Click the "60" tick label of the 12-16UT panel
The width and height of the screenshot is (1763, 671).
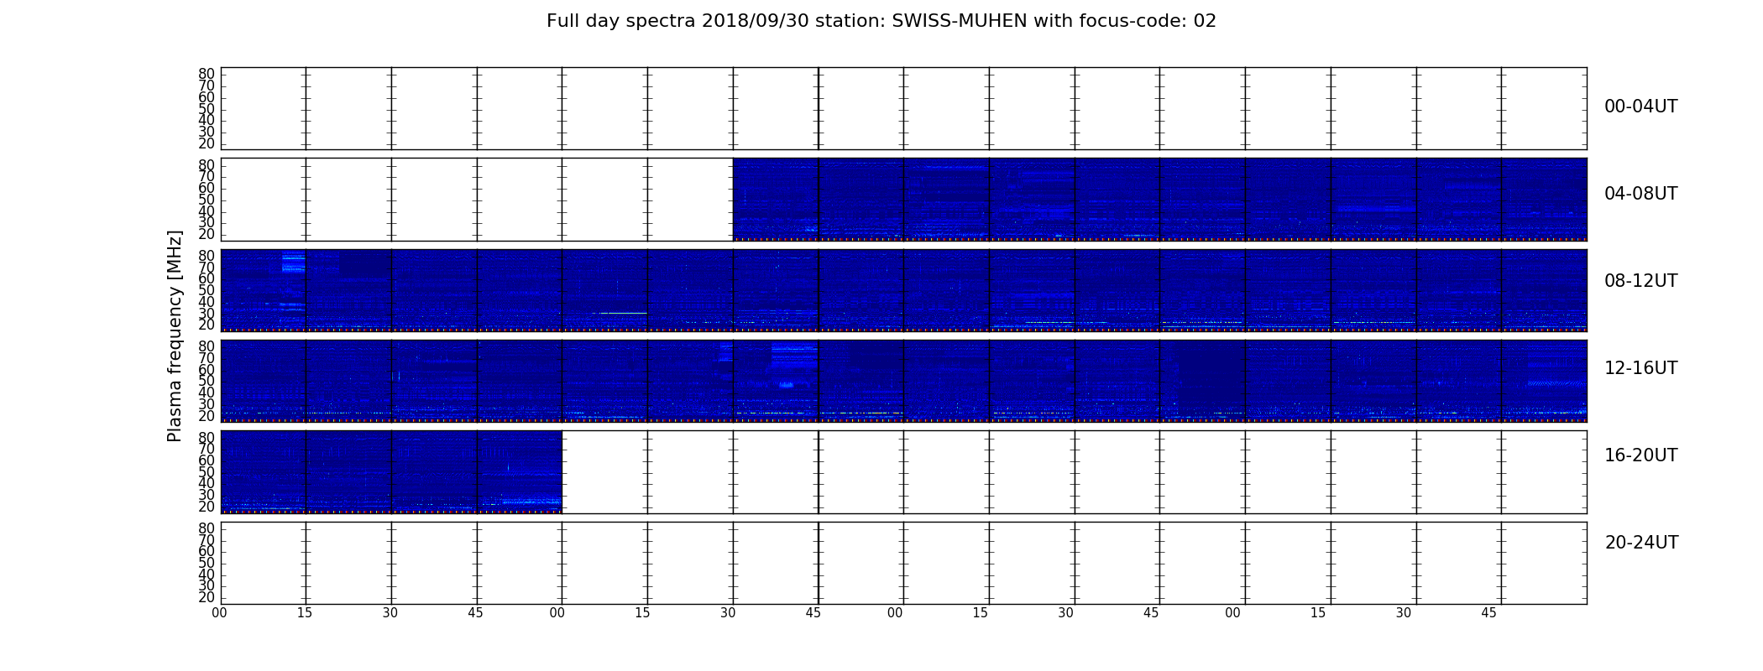207,370
